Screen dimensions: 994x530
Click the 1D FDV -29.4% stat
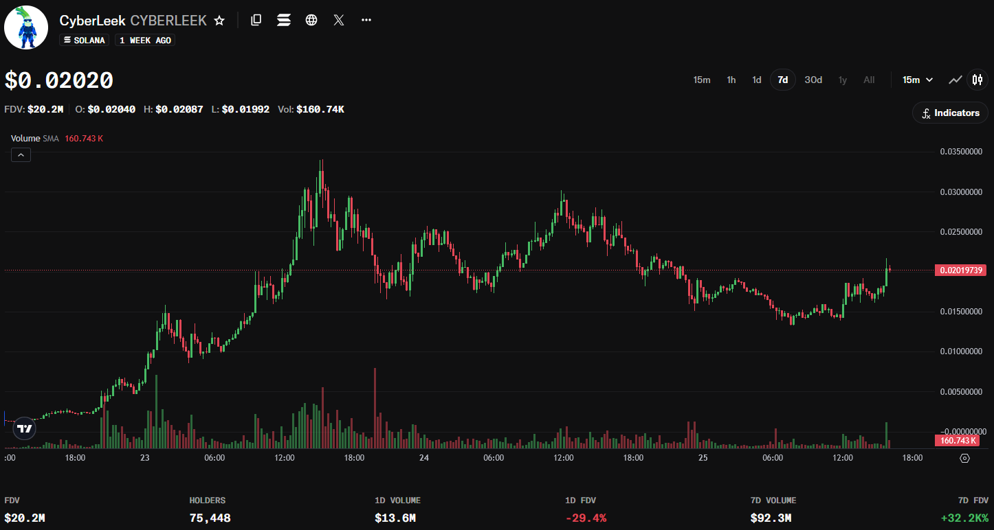click(x=586, y=509)
